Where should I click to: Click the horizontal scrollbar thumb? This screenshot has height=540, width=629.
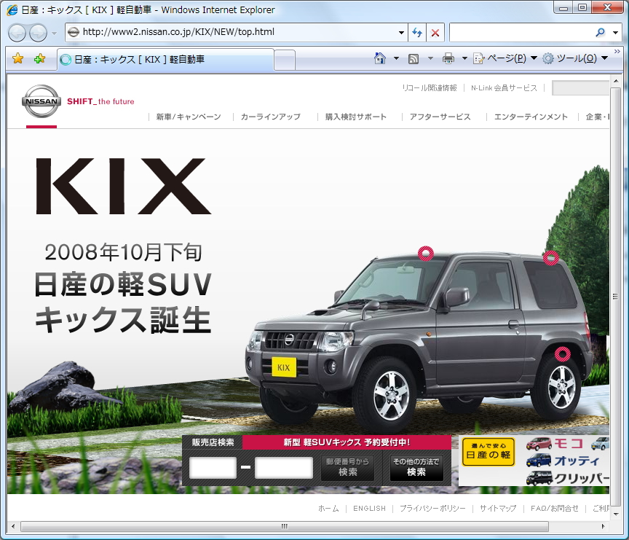[x=285, y=526]
